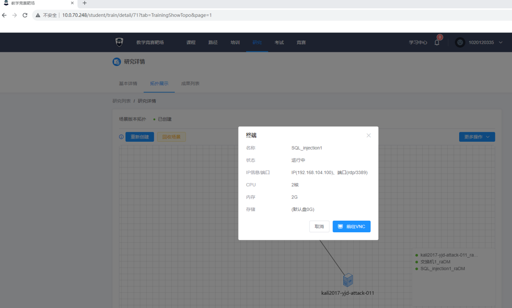
Task: Open the 更多操作 dropdown
Action: [477, 137]
